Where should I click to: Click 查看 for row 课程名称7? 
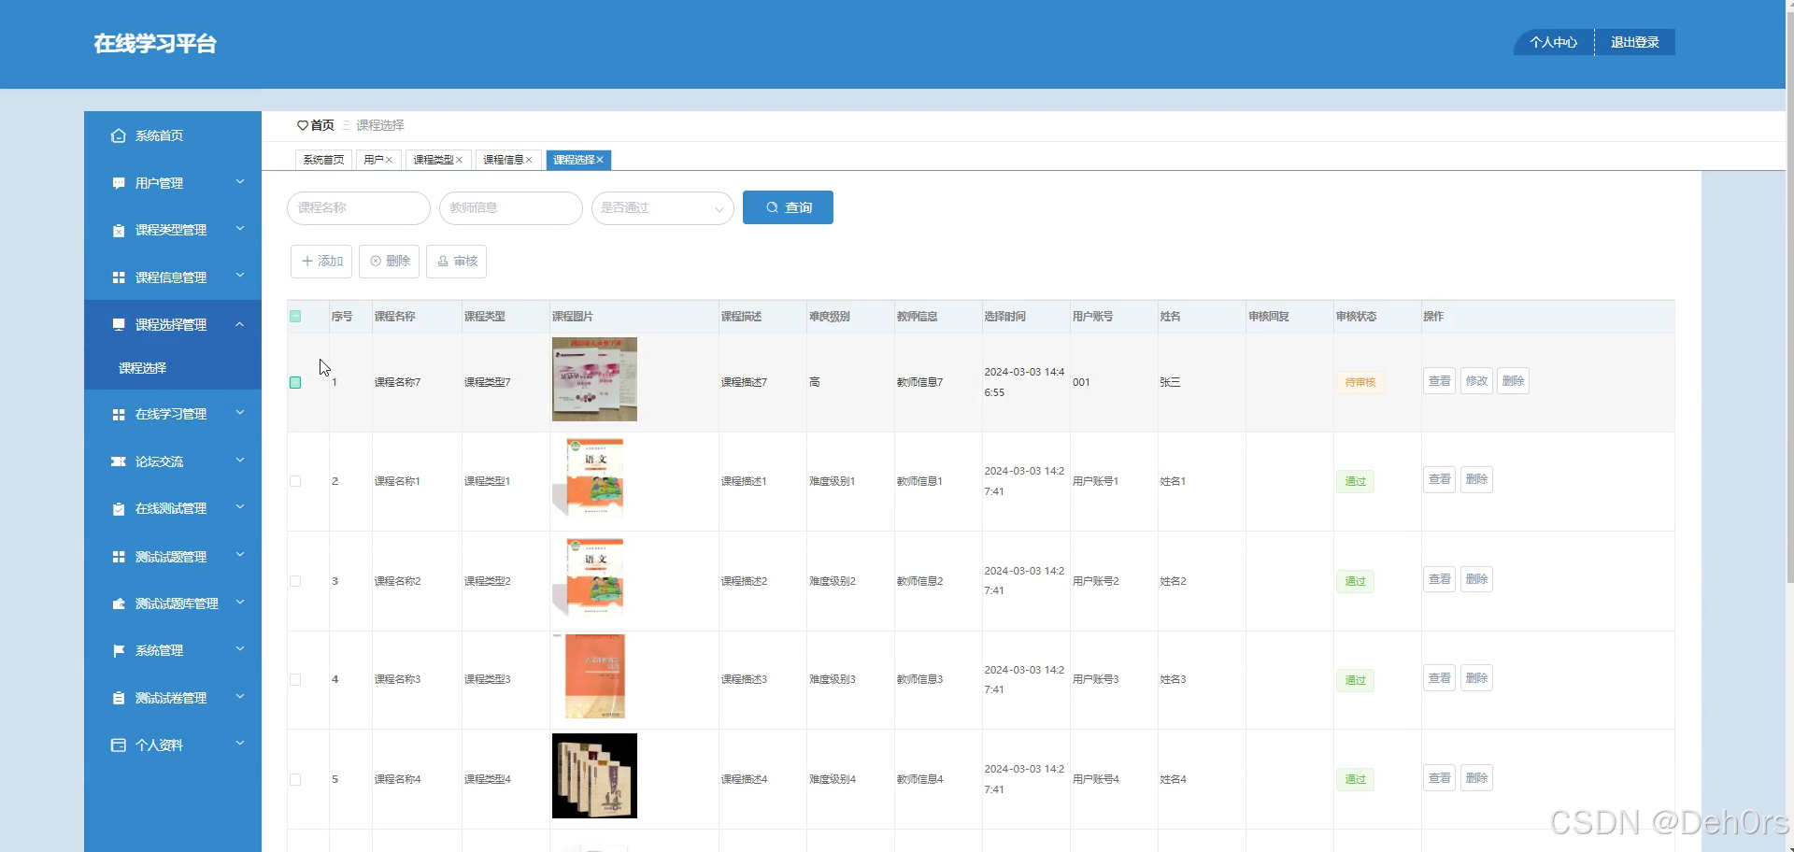[1439, 381]
